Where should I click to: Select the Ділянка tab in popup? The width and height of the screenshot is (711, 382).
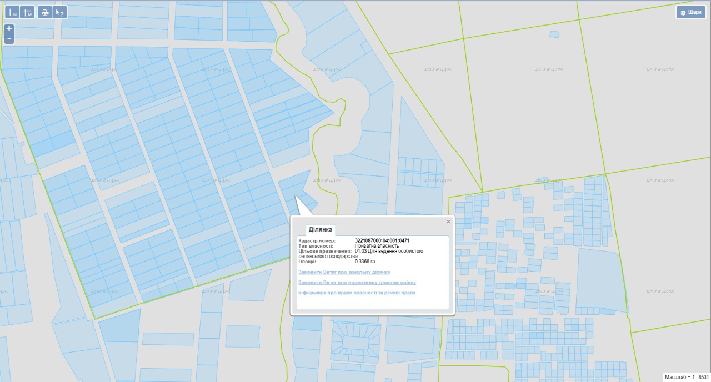click(320, 229)
